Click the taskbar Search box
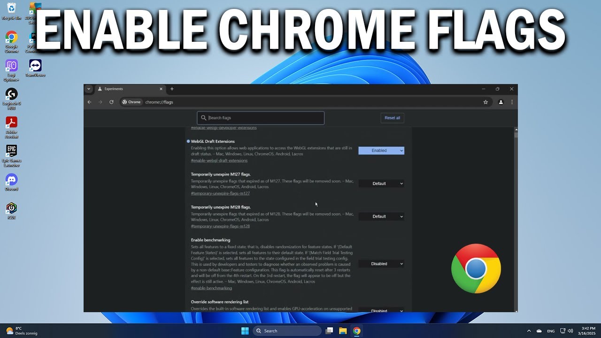This screenshot has height=338, width=601. 287,331
